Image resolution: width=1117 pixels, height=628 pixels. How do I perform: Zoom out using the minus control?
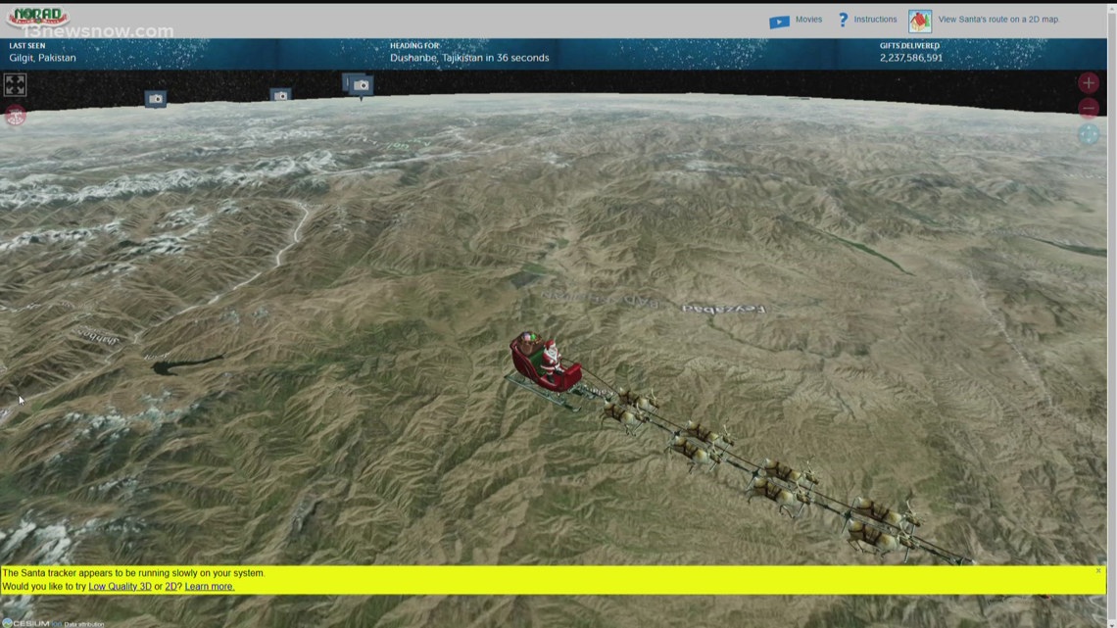(1089, 108)
